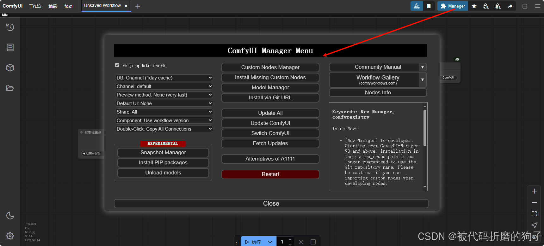Open the hamburger menu at top right
Viewport: 544px width, 246px height.
537,6
